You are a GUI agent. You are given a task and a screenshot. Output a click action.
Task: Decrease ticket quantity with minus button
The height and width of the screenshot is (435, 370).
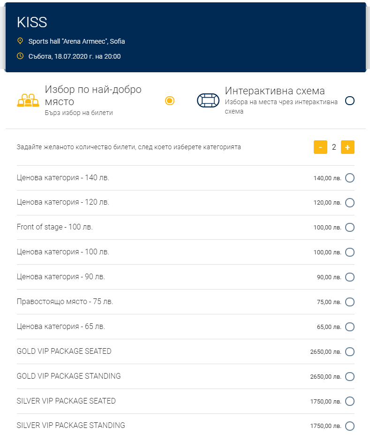[x=320, y=147]
